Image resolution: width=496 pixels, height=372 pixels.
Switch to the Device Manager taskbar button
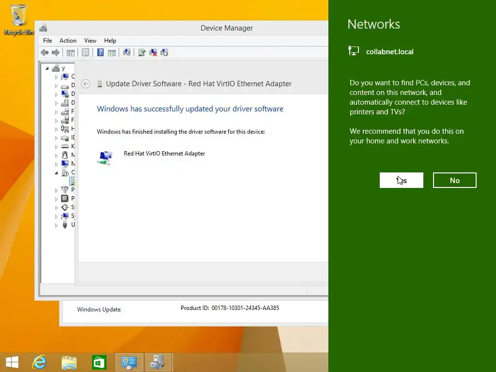[157, 362]
